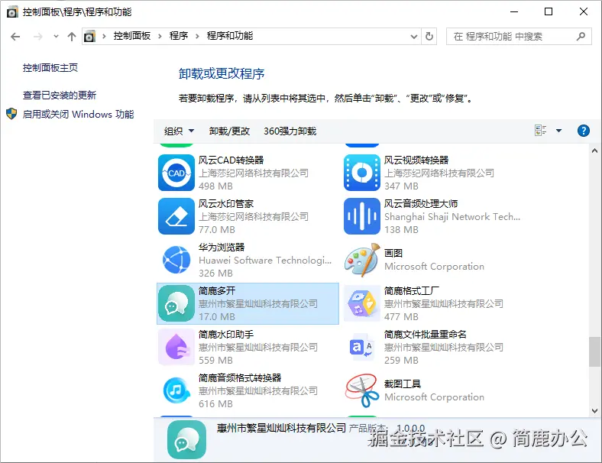Screen dimensions: 602x463
Task: Select the 画图 name text
Action: point(393,253)
